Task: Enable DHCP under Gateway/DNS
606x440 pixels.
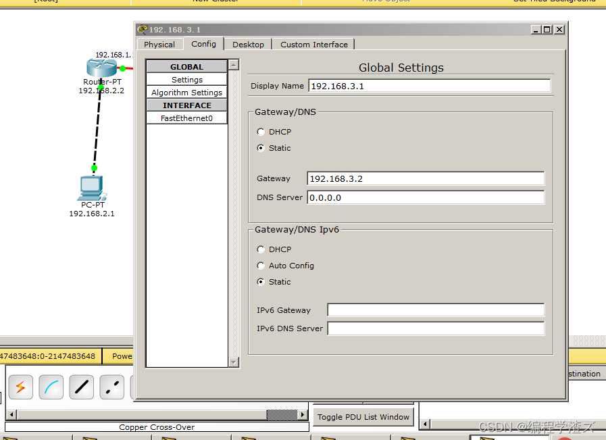Action: point(261,132)
